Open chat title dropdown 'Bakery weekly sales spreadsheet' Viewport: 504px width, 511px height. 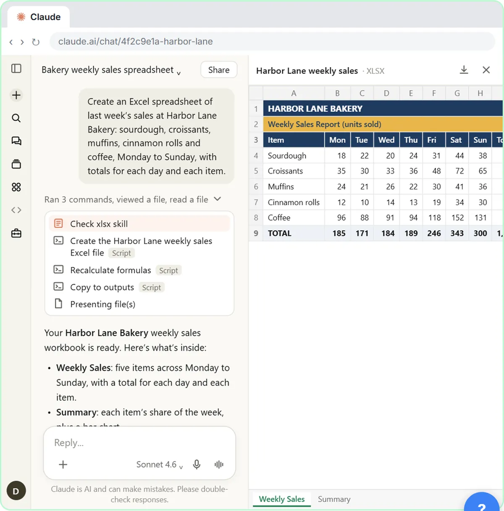coord(111,70)
